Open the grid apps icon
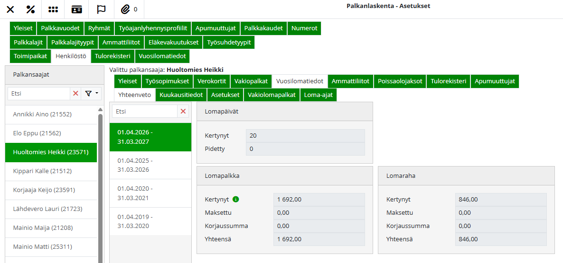Screen dimensions: 563x263 pos(53,9)
